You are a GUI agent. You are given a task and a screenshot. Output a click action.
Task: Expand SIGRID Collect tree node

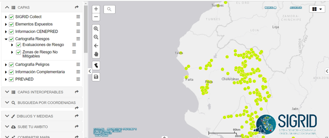point(6,17)
